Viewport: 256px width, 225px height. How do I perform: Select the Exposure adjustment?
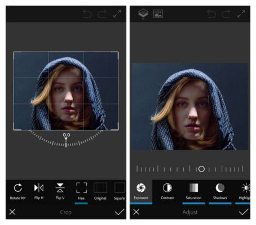141,191
